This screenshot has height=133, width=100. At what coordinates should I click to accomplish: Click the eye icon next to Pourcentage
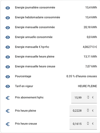8,77
